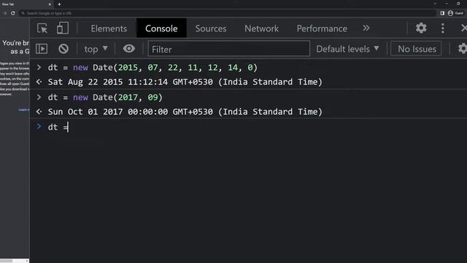Open the Sources tab

pyautogui.click(x=211, y=28)
